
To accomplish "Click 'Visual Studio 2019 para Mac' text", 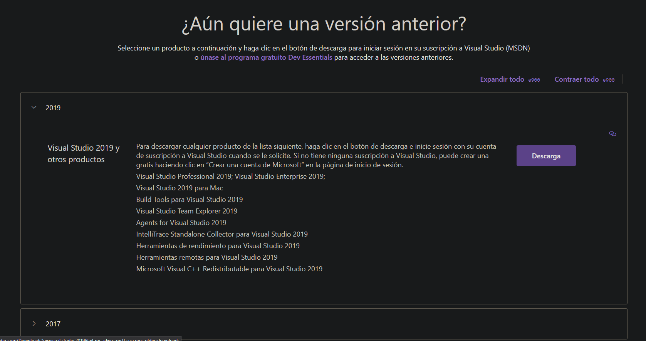I will click(x=180, y=188).
